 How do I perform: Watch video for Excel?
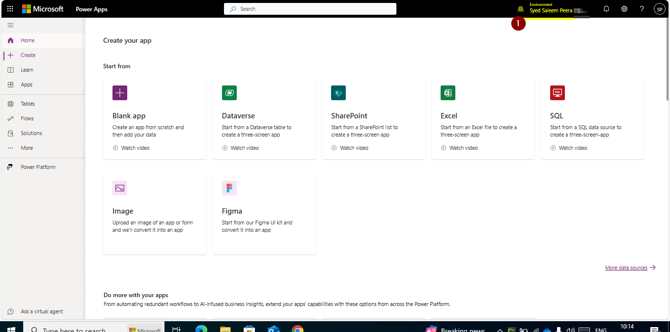459,148
